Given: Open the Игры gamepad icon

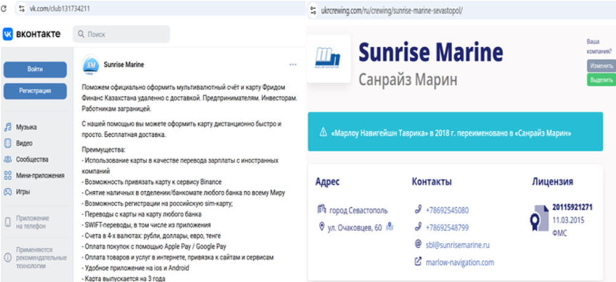Looking at the screenshot, I should coord(7,192).
